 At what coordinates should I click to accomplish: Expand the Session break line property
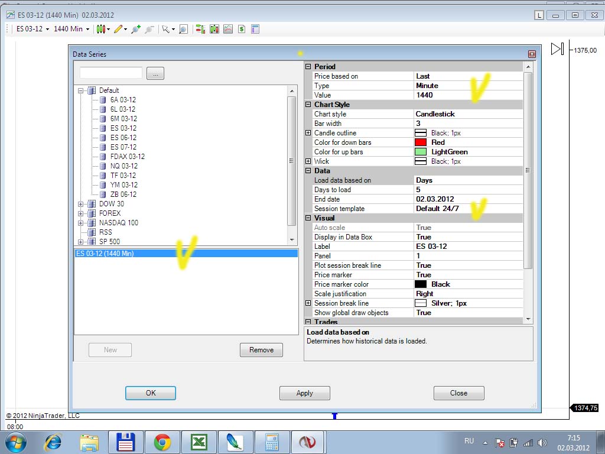tap(308, 303)
